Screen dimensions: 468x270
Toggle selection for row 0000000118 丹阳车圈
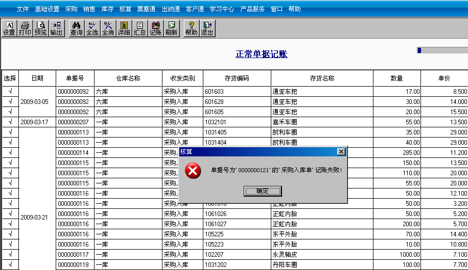[10, 264]
